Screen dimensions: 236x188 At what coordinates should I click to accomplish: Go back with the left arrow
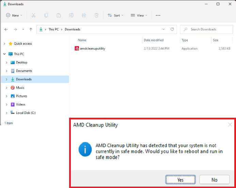click(6, 29)
